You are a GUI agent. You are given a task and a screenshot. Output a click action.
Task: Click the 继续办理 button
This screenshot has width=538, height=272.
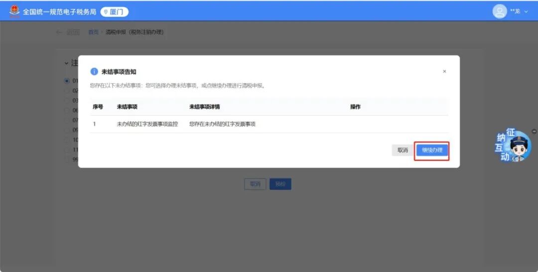click(x=432, y=150)
